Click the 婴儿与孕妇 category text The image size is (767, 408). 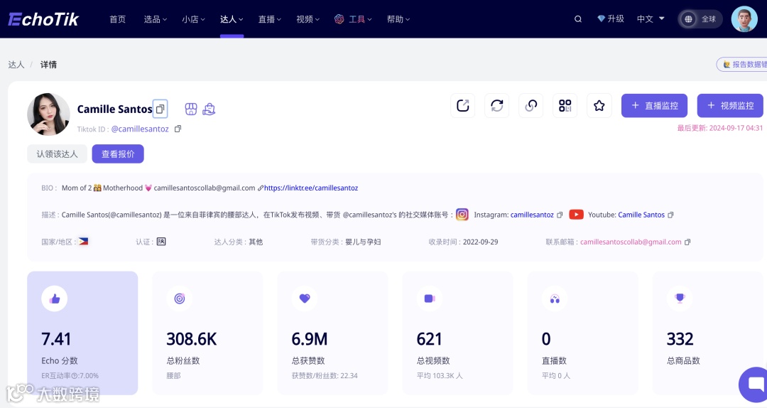363,242
